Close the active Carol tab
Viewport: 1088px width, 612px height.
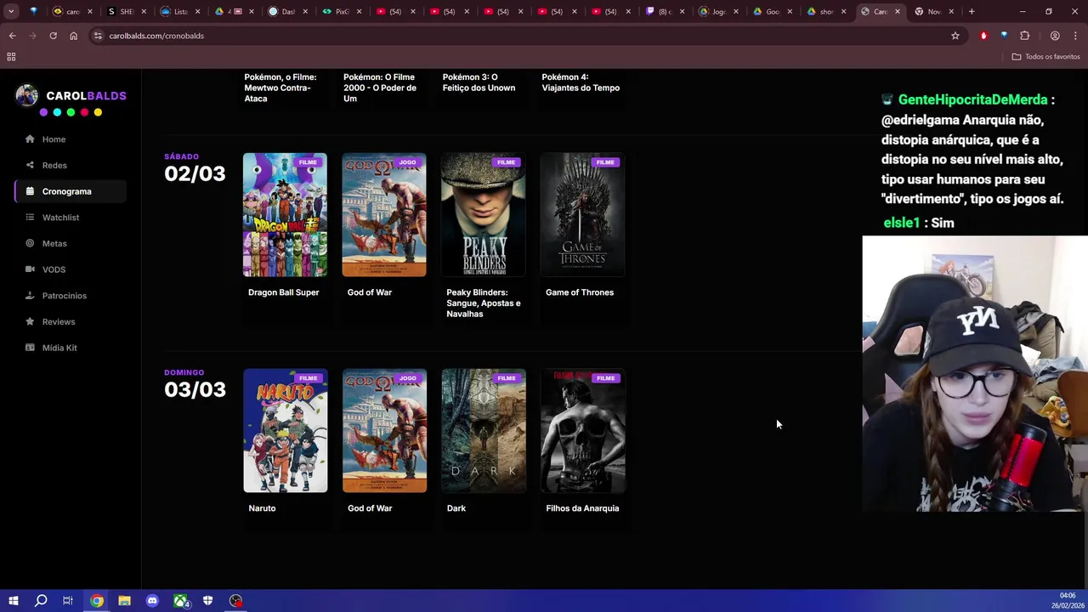898,11
